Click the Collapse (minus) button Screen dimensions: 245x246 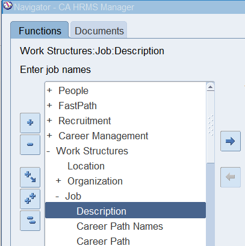pyautogui.click(x=30, y=145)
